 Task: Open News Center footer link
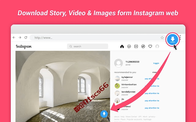click(x=131, y=117)
